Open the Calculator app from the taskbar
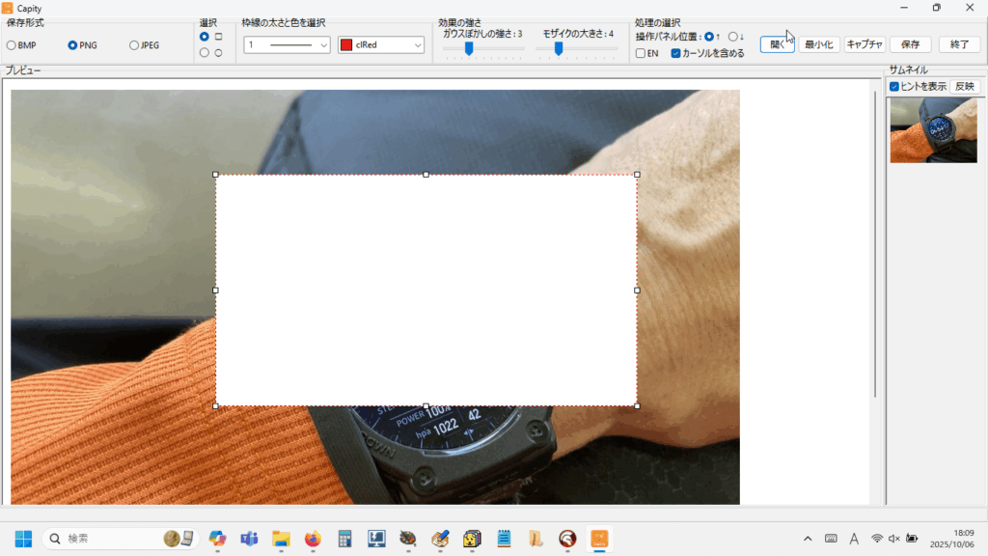988x556 pixels. click(343, 538)
